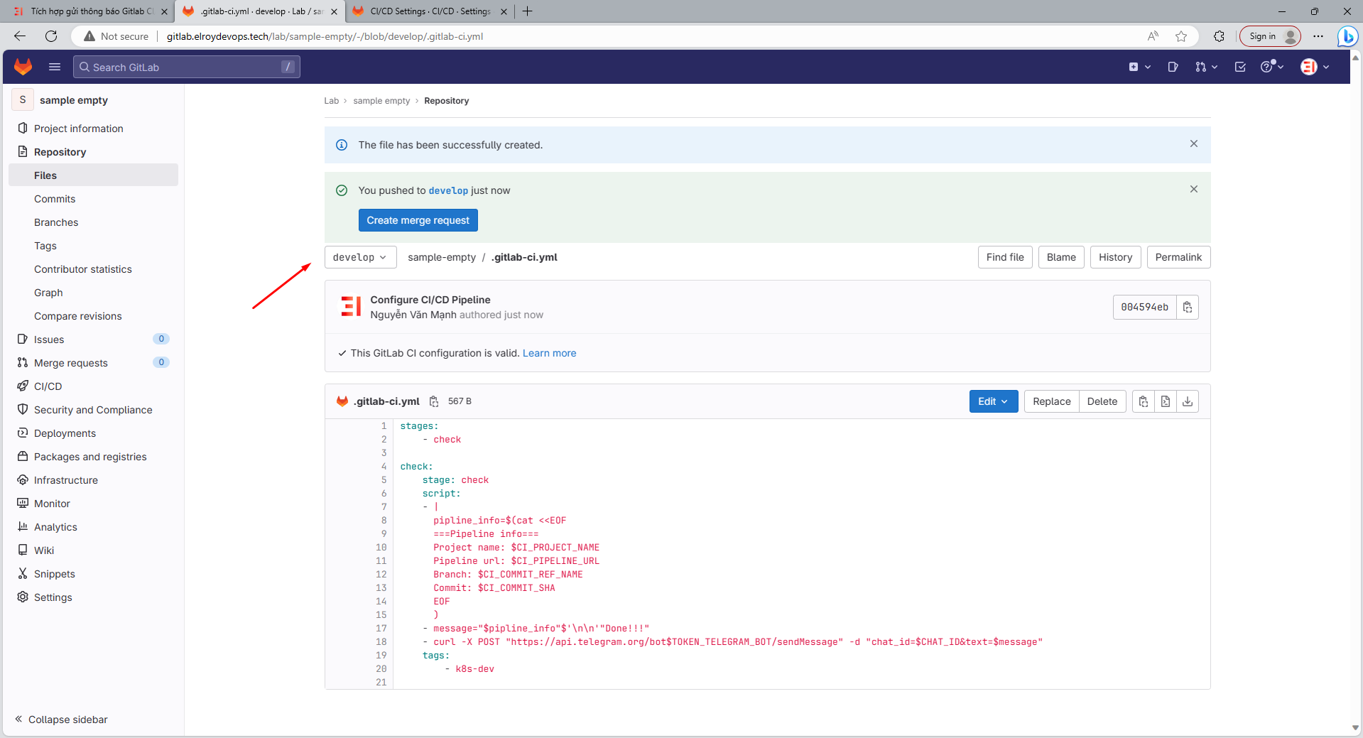The width and height of the screenshot is (1363, 738).
Task: Open file History
Action: pyautogui.click(x=1115, y=257)
